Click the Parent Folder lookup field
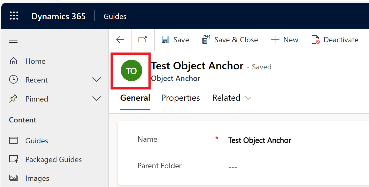Viewport: 369px width, 187px height. coord(233,167)
